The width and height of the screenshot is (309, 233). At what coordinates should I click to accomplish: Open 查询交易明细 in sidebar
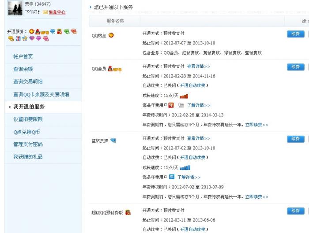click(28, 81)
